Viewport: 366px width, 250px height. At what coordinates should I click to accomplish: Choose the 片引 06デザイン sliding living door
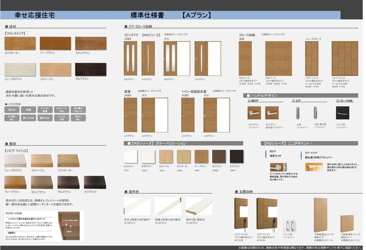click(177, 59)
